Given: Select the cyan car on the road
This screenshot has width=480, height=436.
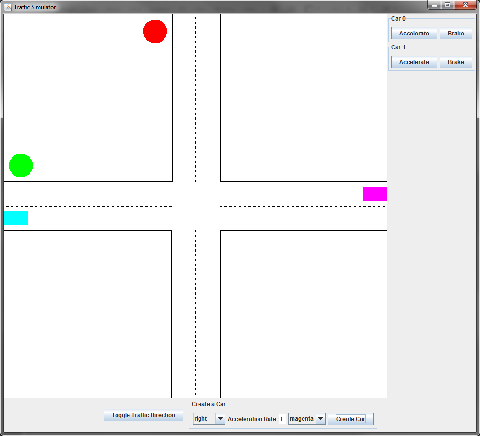Looking at the screenshot, I should (16, 218).
